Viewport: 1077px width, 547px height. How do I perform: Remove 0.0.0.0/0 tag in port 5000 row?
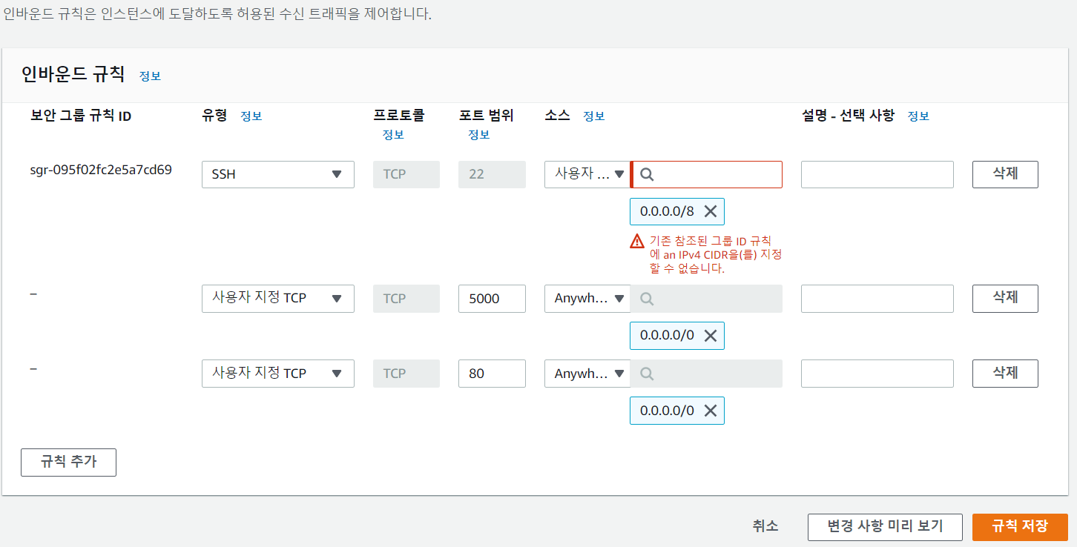pyautogui.click(x=710, y=335)
